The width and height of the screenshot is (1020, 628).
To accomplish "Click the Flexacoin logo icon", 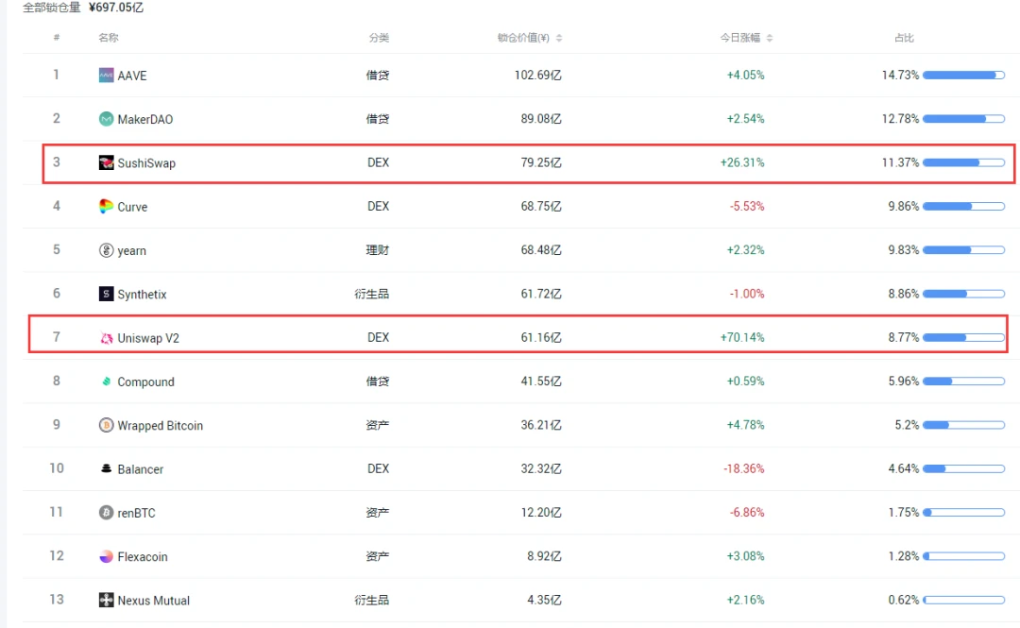I will [x=106, y=556].
